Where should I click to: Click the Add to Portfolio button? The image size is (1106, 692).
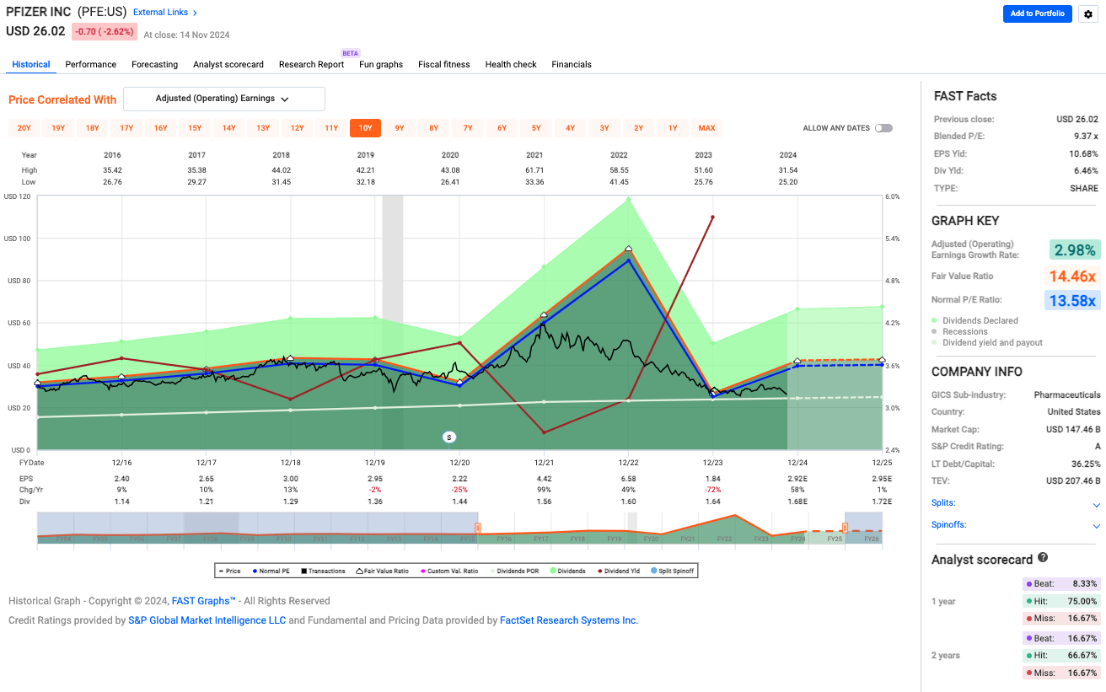1037,13
